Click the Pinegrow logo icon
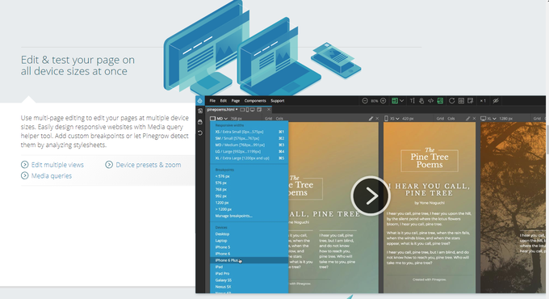 200,101
